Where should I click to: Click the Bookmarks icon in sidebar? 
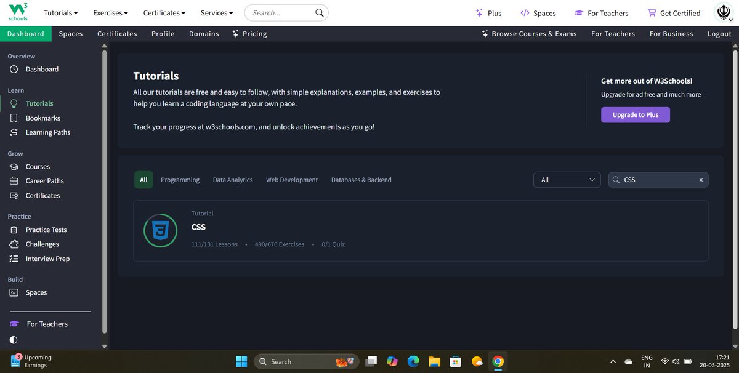[x=14, y=118]
